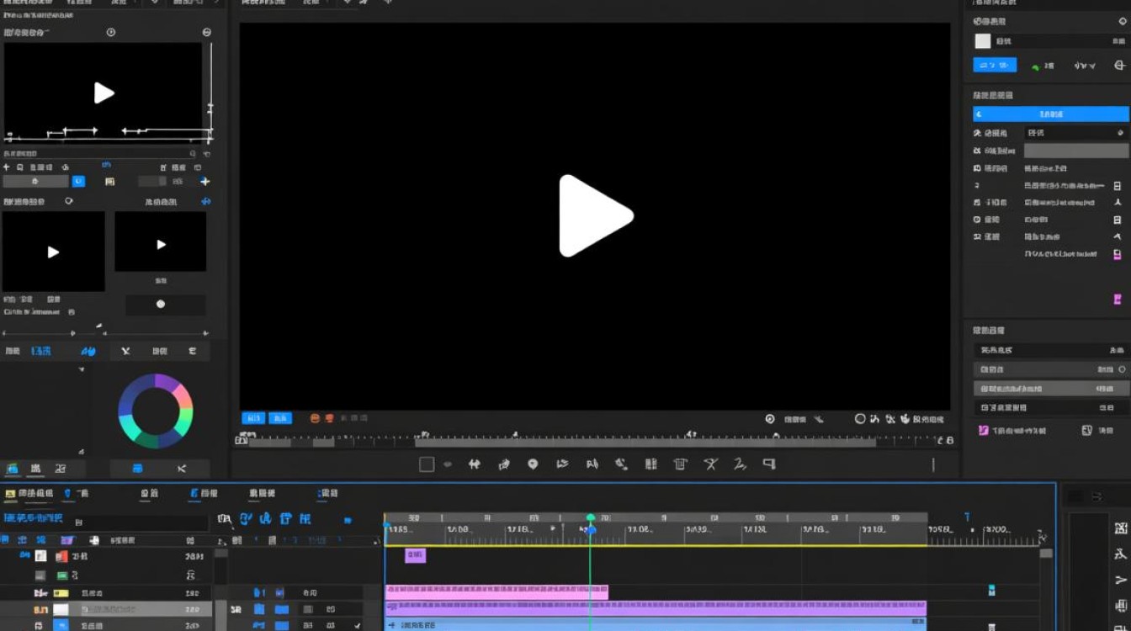Click the white color swatch in the right panel

[982, 41]
